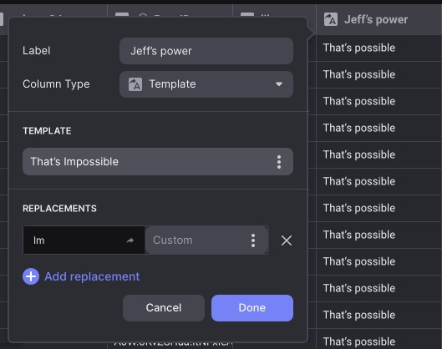This screenshot has width=442, height=349.
Task: Click the Cancel button
Action: pos(164,308)
